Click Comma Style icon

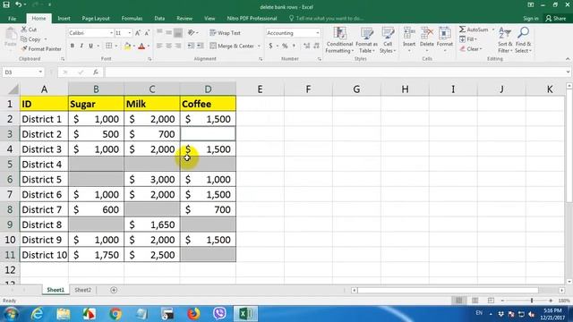click(x=294, y=46)
